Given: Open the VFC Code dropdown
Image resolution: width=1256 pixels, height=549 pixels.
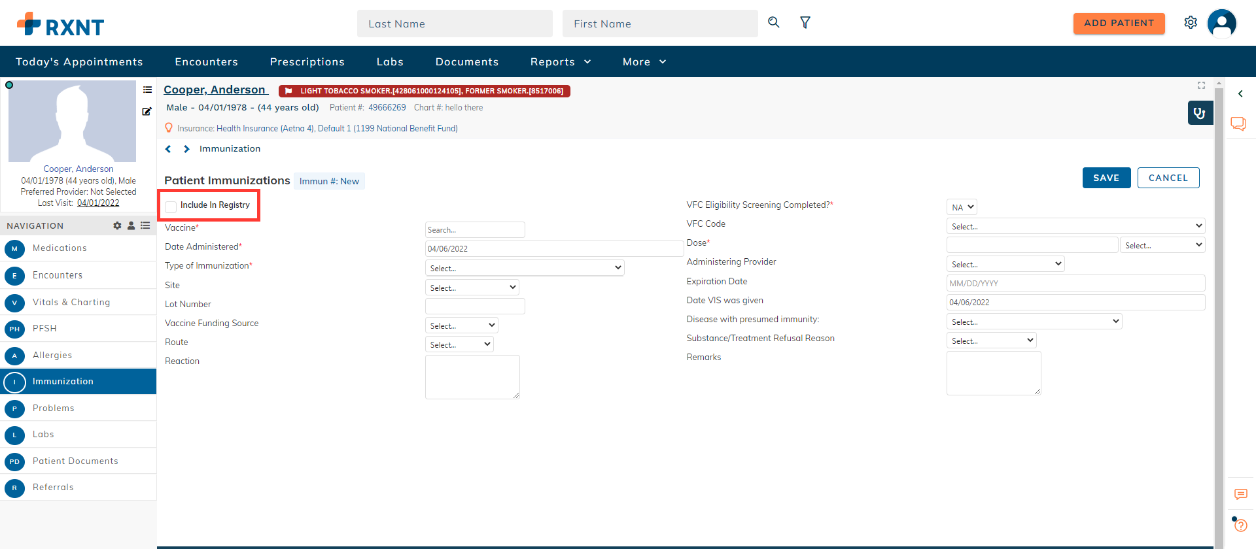Looking at the screenshot, I should [x=1075, y=226].
